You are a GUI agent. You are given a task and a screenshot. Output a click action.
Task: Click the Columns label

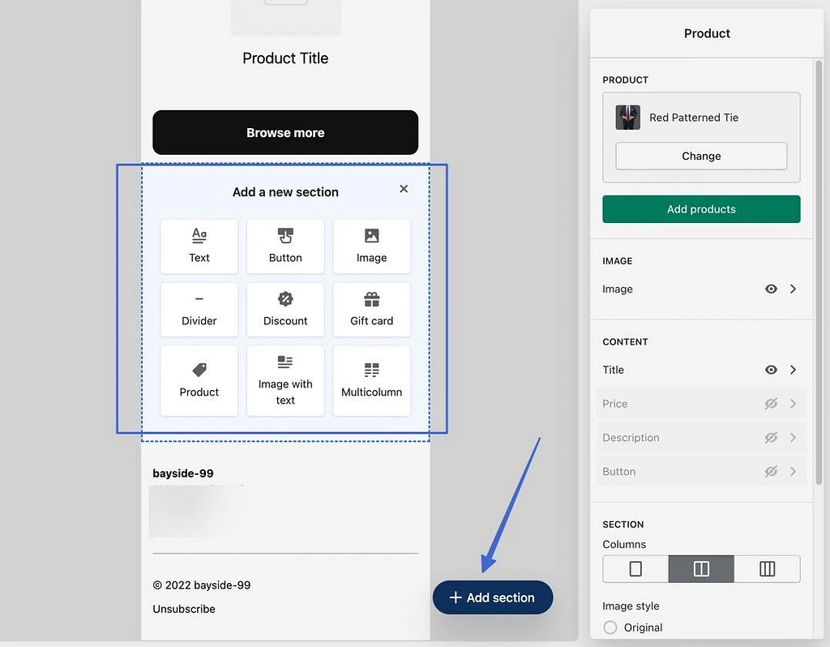tap(624, 544)
